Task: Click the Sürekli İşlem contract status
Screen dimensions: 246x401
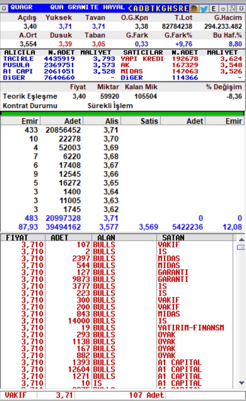Action: click(x=110, y=106)
